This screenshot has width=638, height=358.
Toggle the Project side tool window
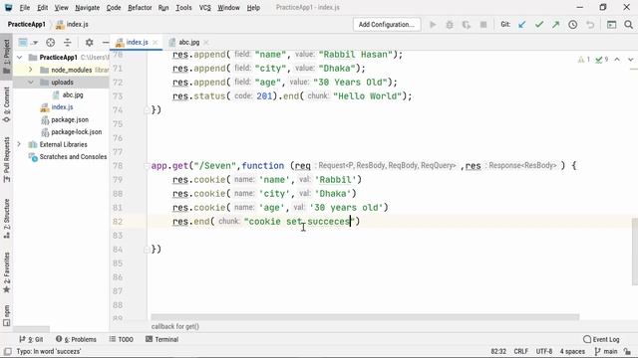click(7, 56)
